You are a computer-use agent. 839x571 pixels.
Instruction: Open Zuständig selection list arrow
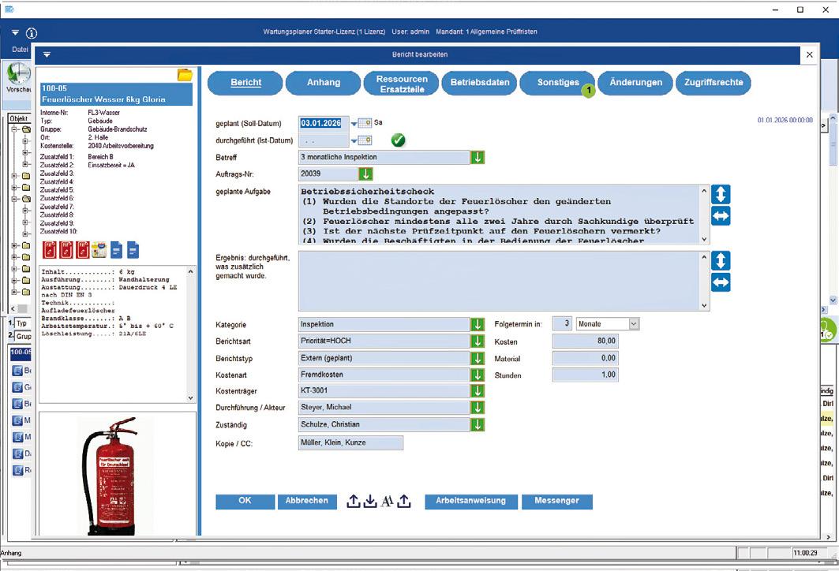click(x=478, y=424)
